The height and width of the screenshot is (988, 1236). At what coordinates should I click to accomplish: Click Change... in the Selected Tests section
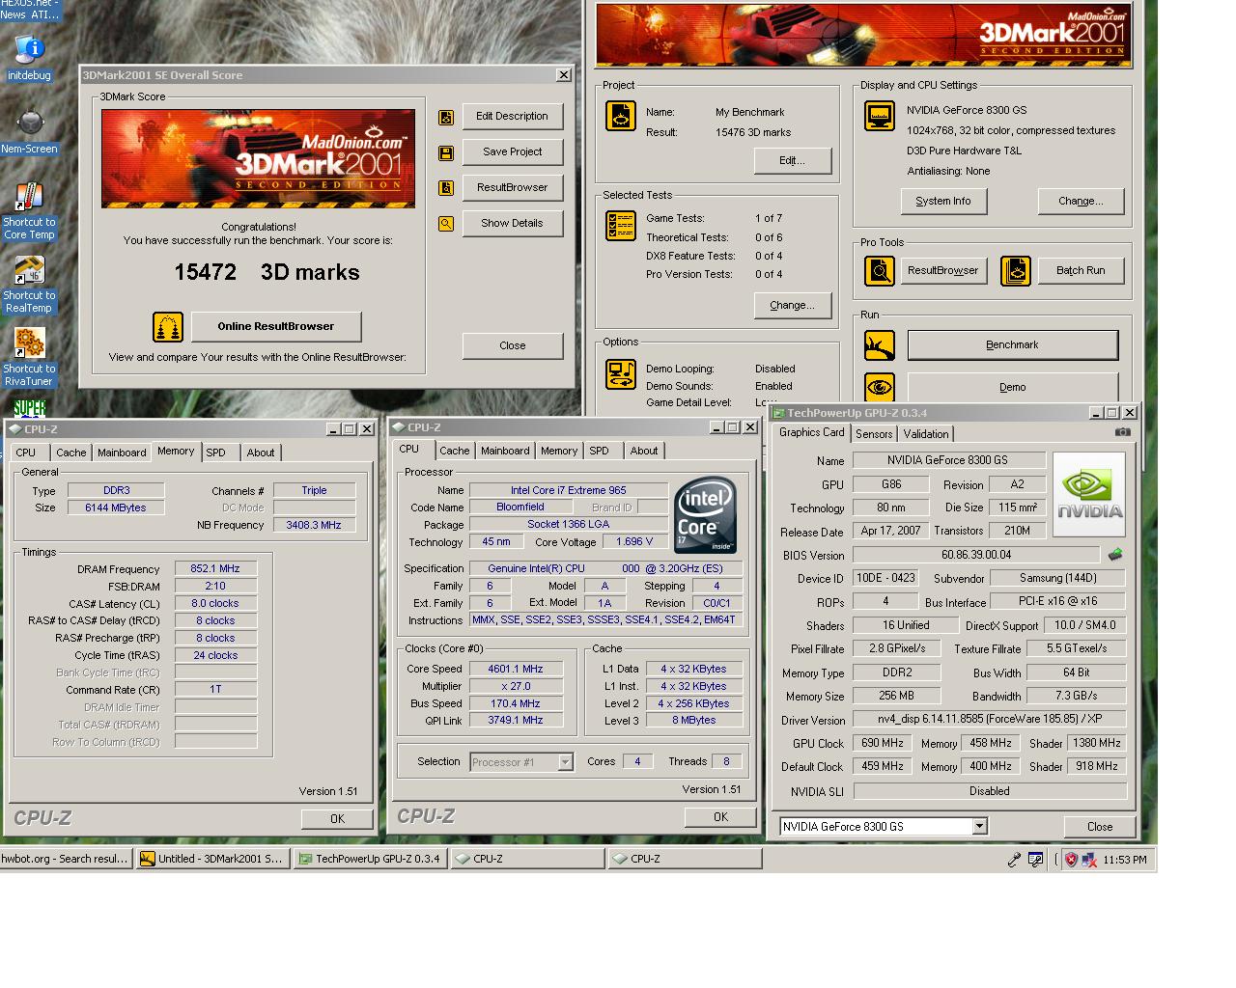tap(792, 305)
